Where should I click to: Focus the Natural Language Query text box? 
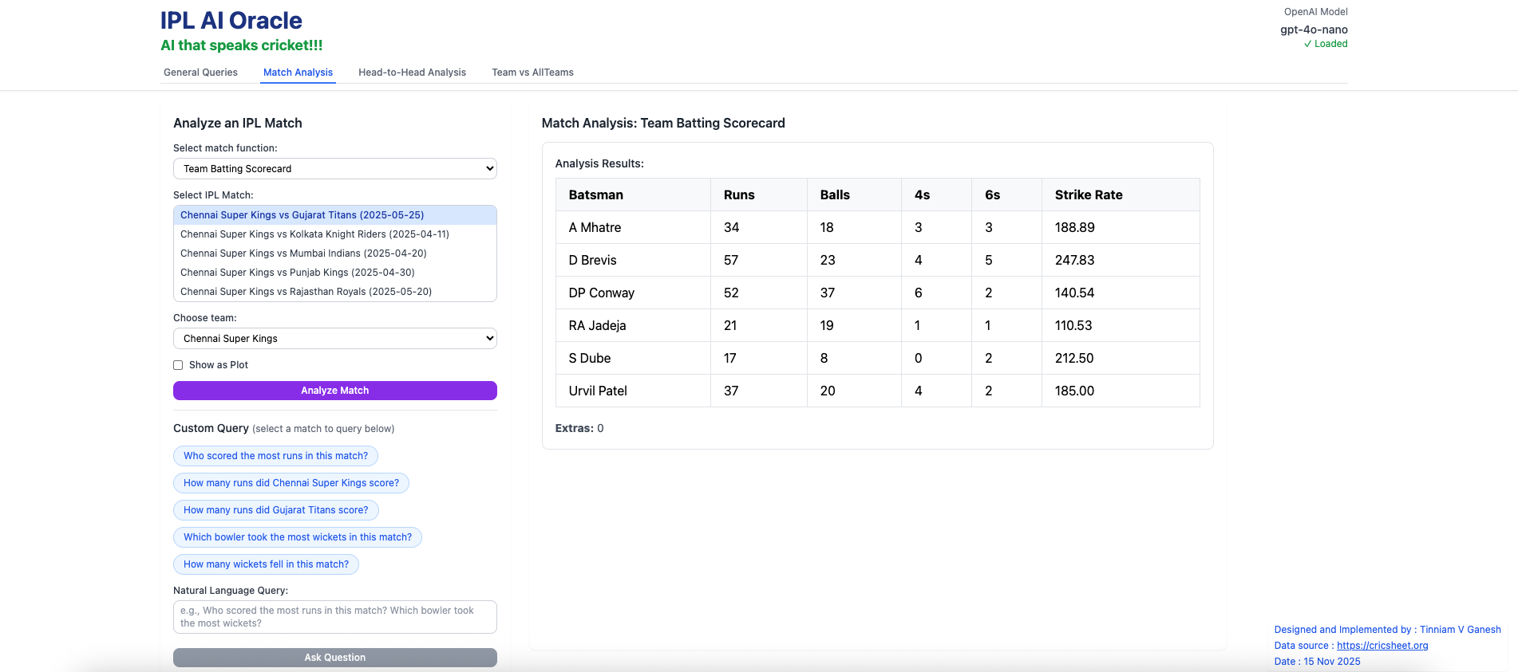tap(334, 617)
